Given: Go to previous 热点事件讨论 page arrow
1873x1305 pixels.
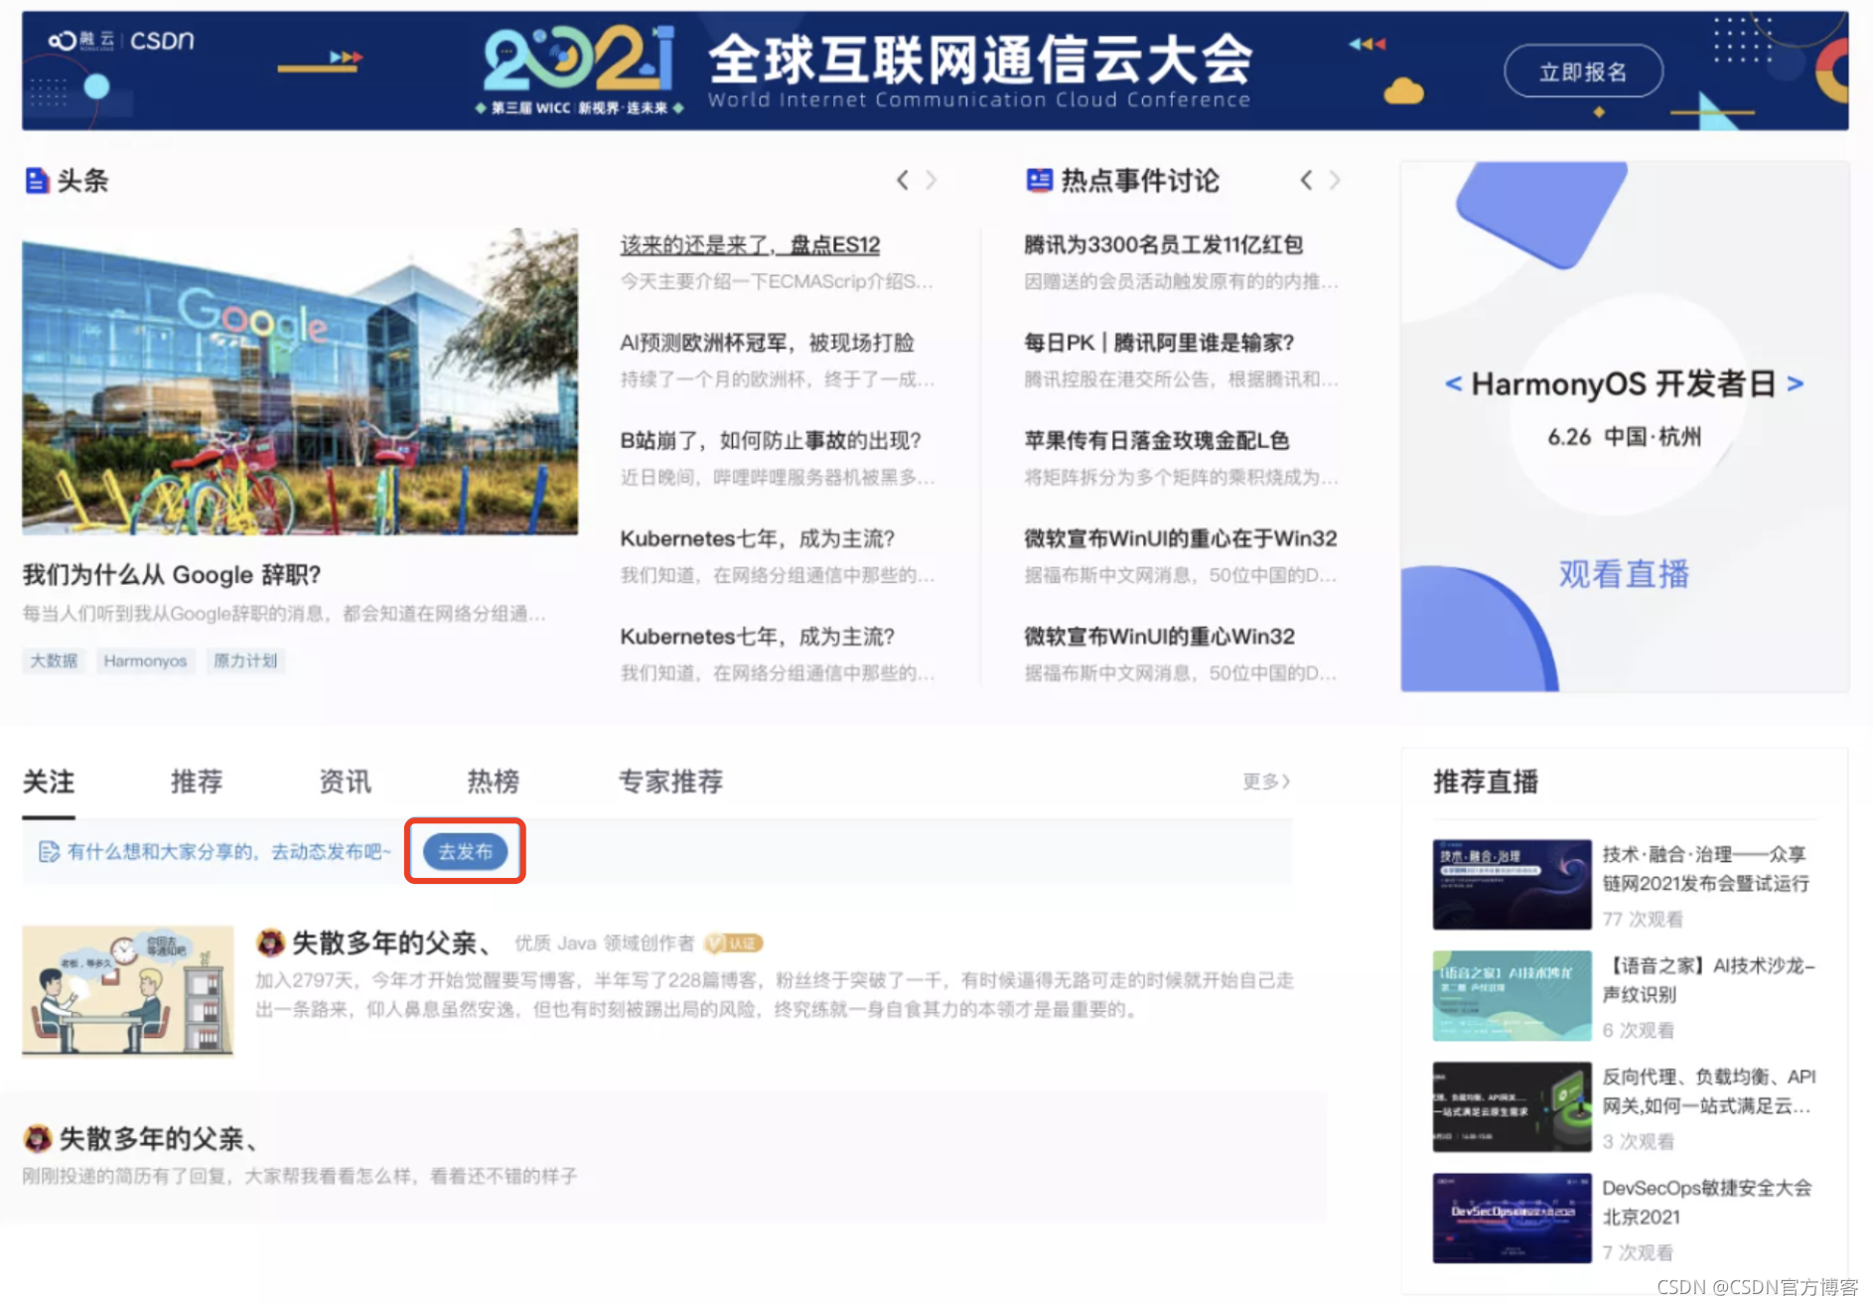Looking at the screenshot, I should tap(1306, 180).
